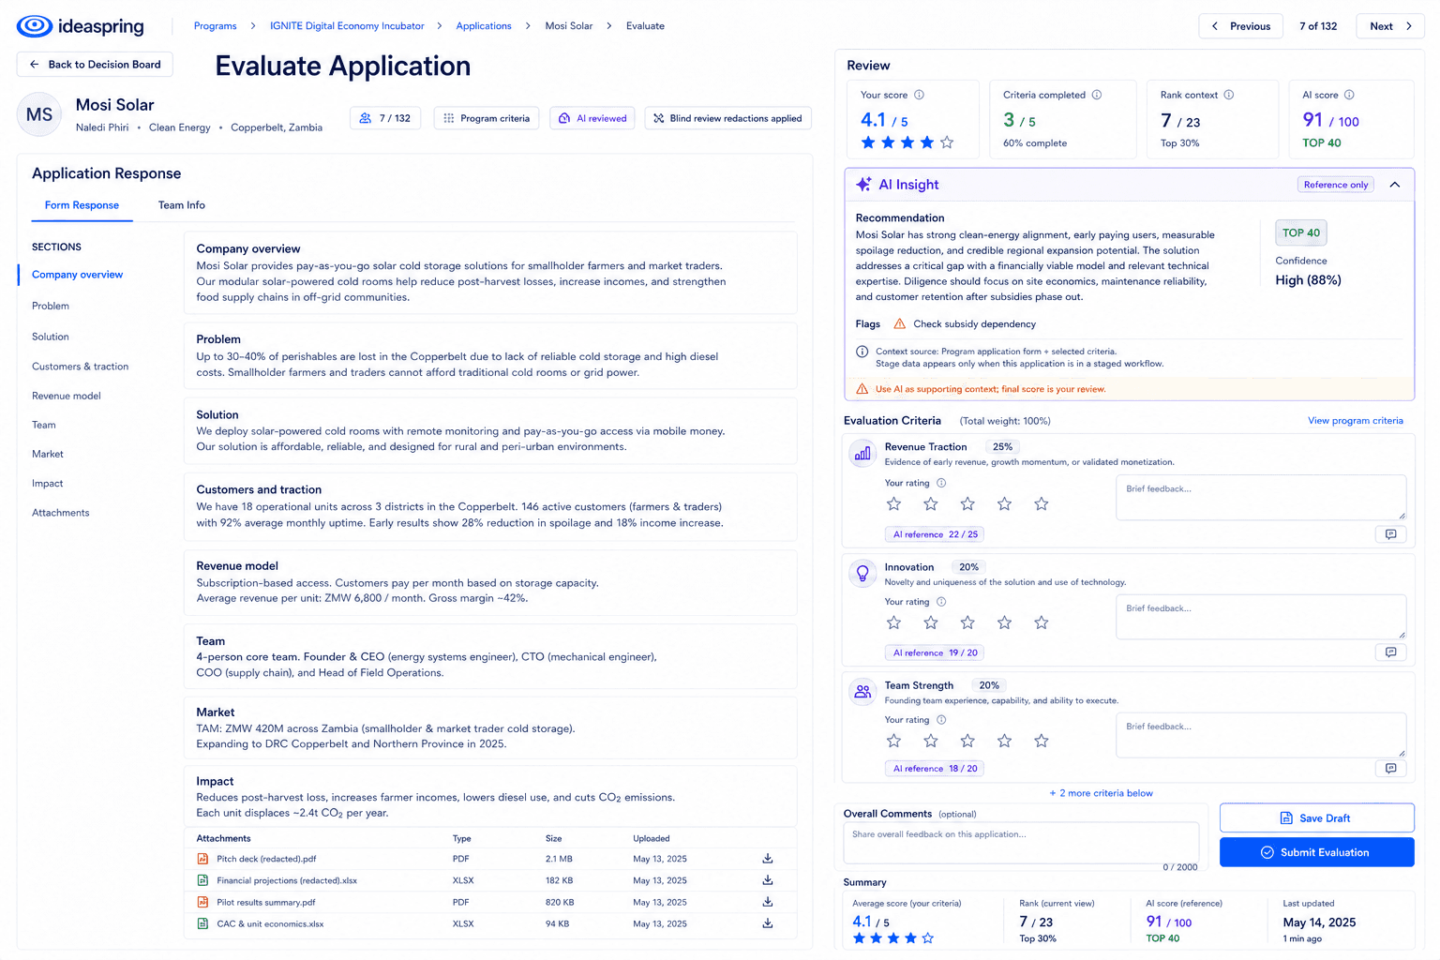Open comment icon for Team Strength

tap(1390, 768)
